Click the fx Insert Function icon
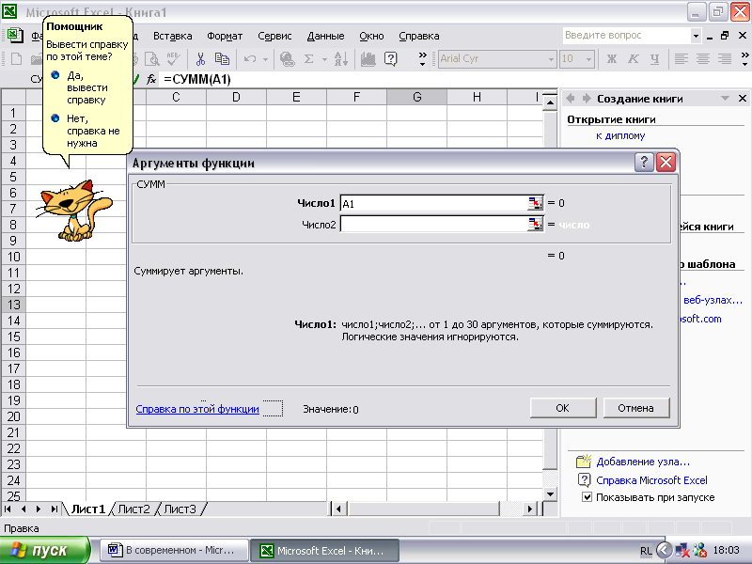 coord(151,79)
